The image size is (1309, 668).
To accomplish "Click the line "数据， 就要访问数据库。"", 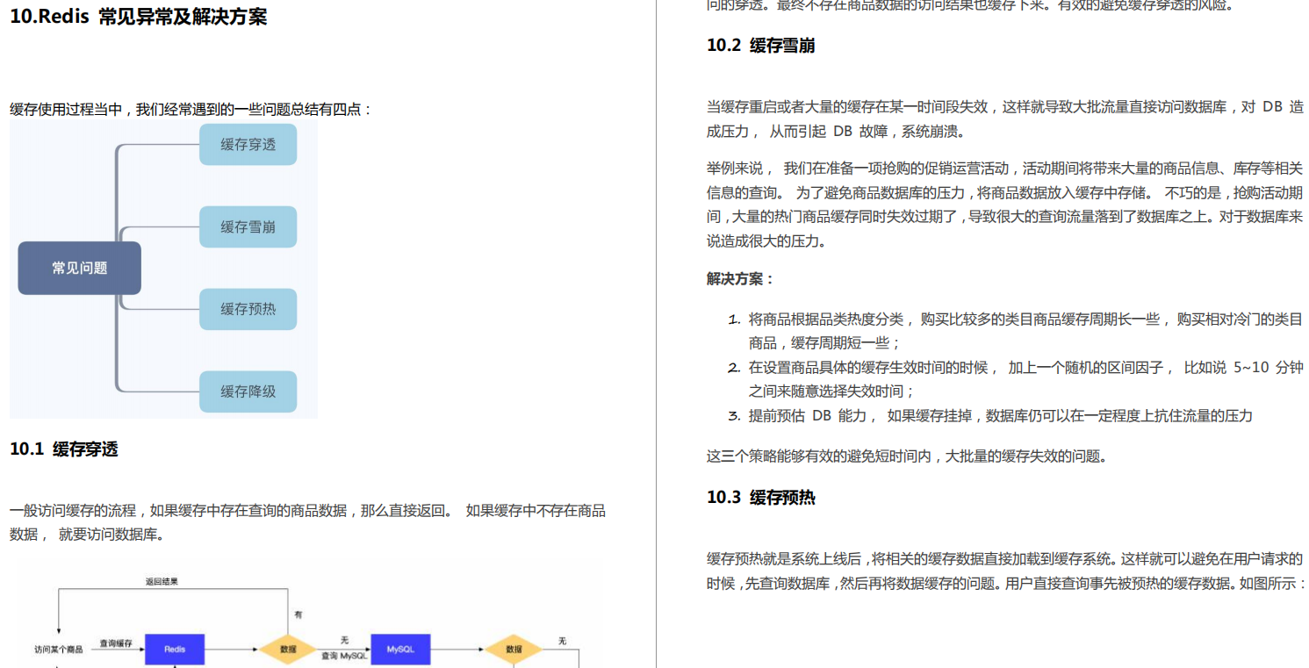I will [x=87, y=534].
